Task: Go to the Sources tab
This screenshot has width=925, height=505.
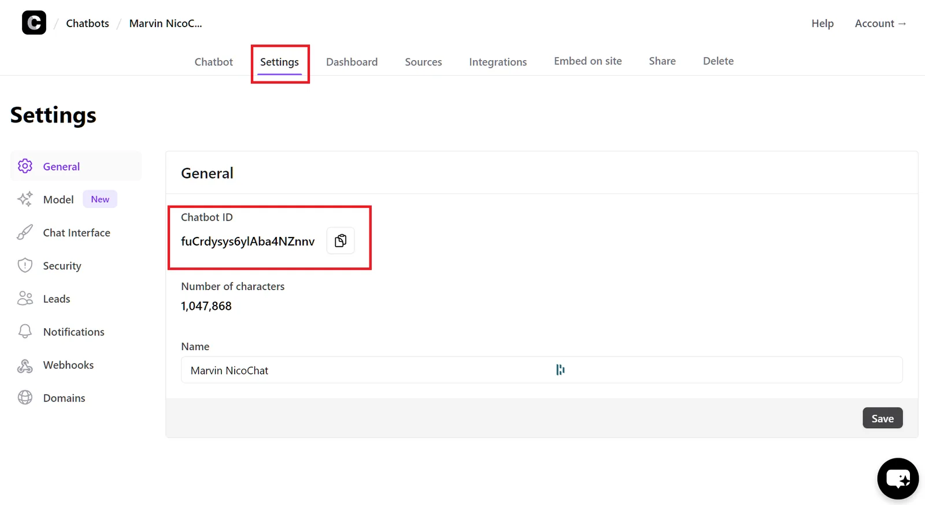Action: 423,62
